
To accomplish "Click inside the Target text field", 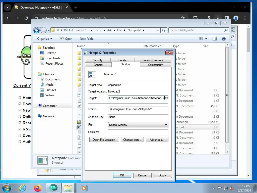I will pyautogui.click(x=138, y=98).
